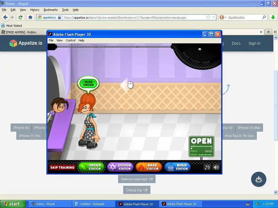
Task: Open Flash Player Help menu
Action: tap(81, 40)
